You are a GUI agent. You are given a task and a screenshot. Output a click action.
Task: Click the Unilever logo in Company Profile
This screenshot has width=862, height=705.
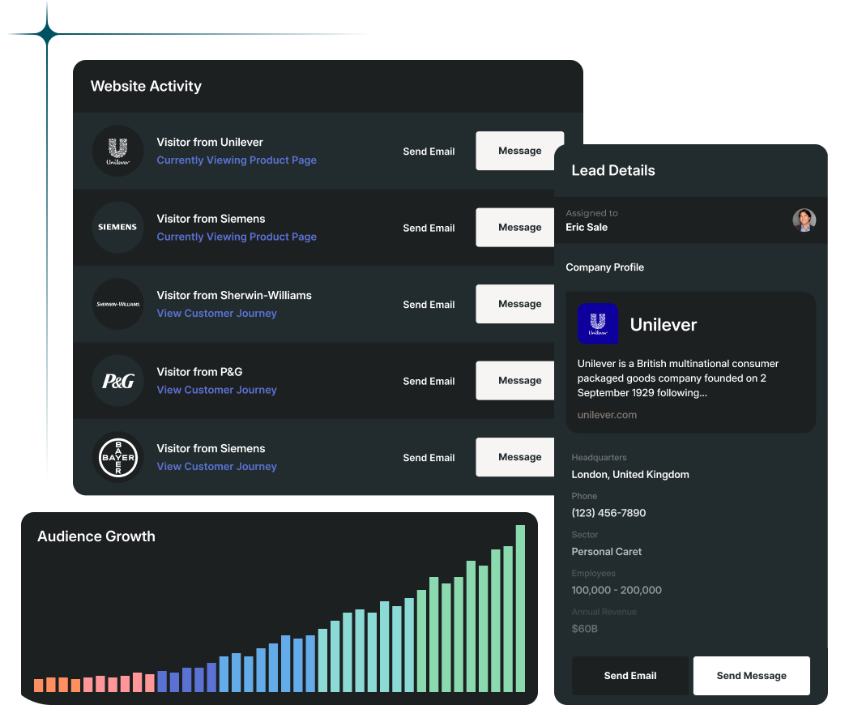(x=598, y=323)
